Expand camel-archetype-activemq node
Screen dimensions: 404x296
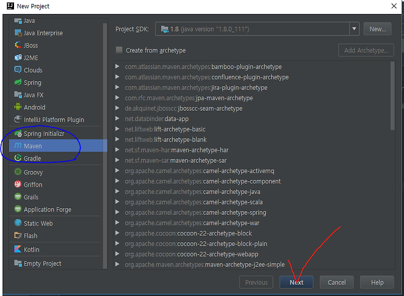click(x=117, y=171)
